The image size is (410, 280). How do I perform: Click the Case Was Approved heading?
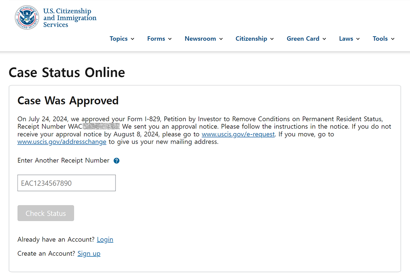68,101
